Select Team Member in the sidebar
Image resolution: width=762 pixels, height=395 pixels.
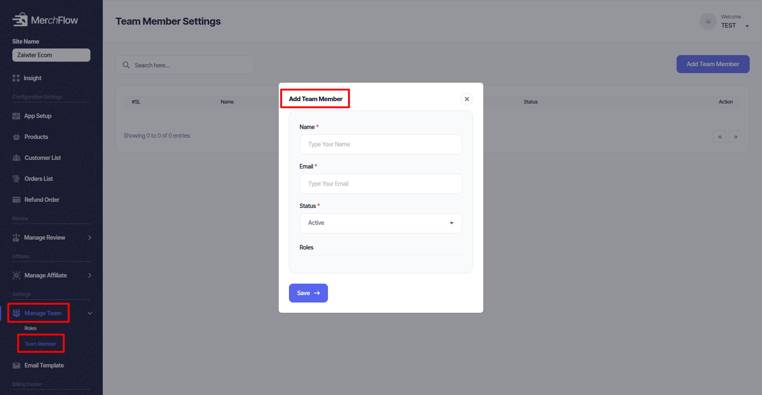pyautogui.click(x=40, y=344)
